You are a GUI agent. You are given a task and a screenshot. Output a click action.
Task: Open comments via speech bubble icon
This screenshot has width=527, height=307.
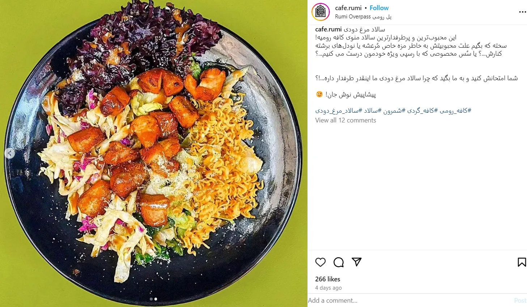[x=339, y=262]
